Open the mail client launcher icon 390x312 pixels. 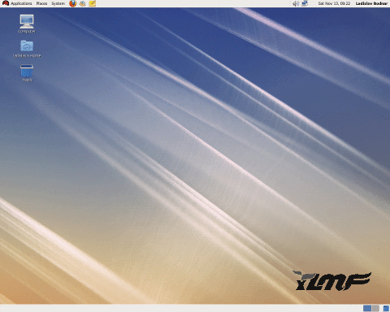pos(83,3)
